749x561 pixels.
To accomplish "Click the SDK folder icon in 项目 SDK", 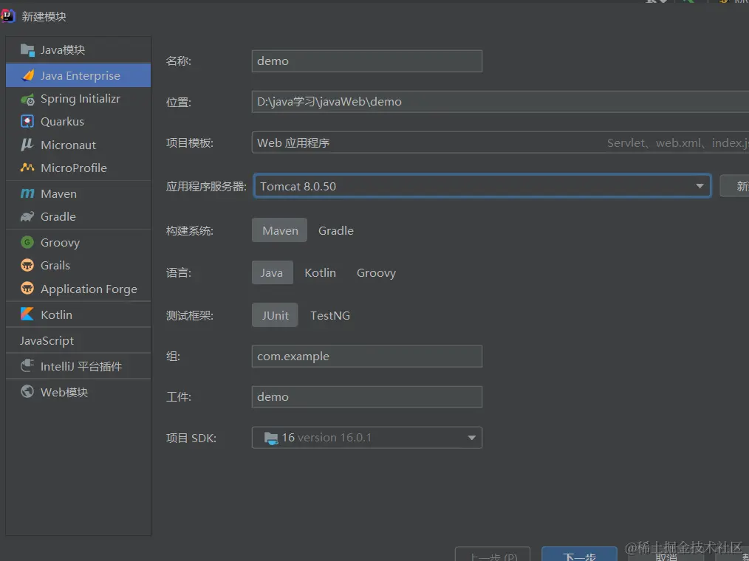I will coord(271,438).
